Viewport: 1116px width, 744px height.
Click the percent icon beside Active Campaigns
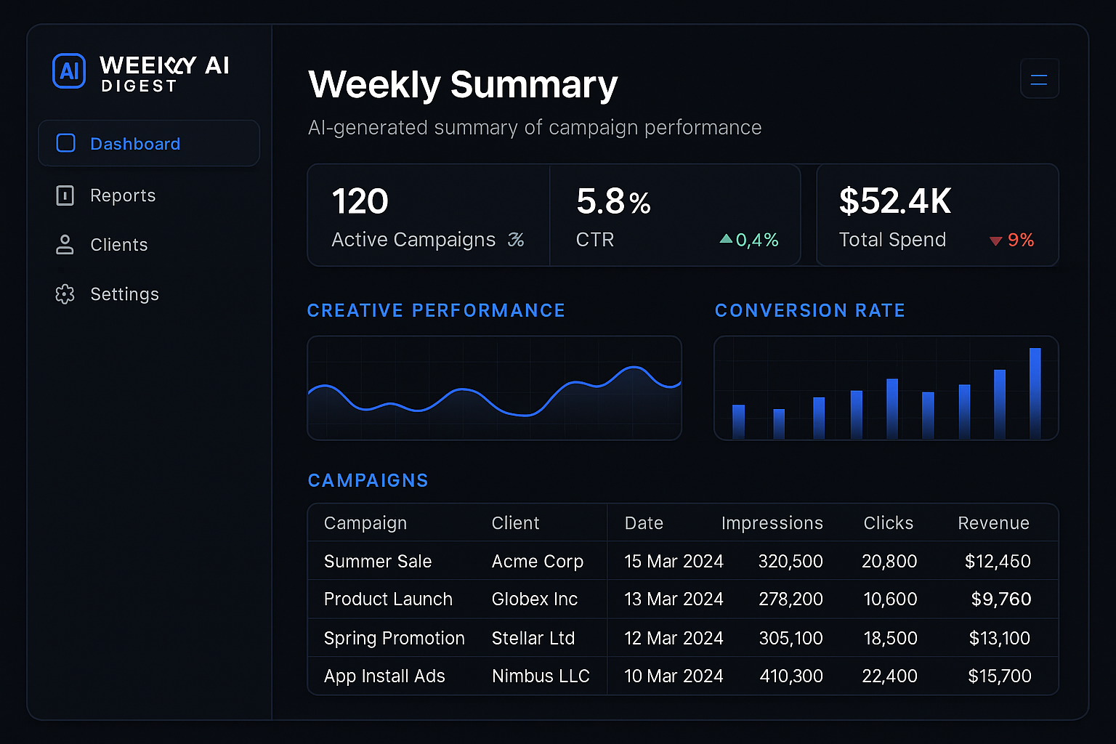point(516,240)
